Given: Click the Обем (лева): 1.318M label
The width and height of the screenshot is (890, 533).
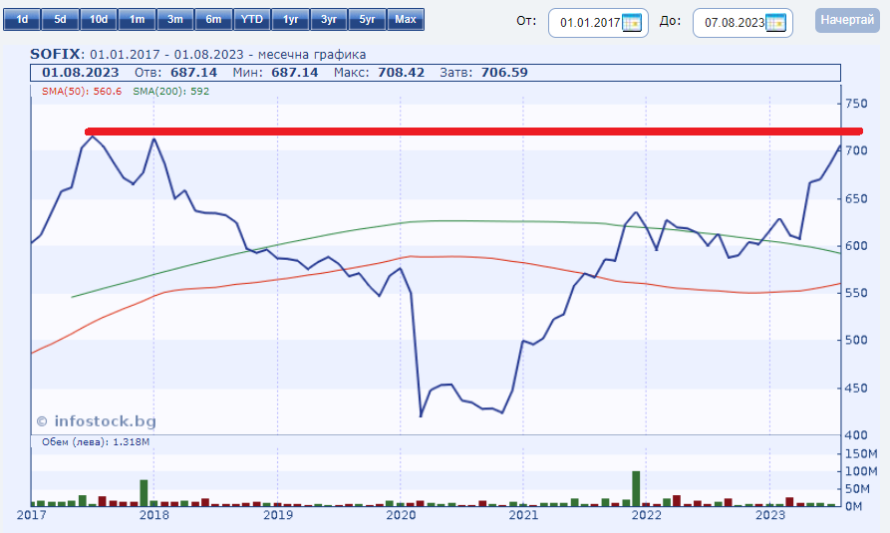Looking at the screenshot, I should pyautogui.click(x=96, y=441).
